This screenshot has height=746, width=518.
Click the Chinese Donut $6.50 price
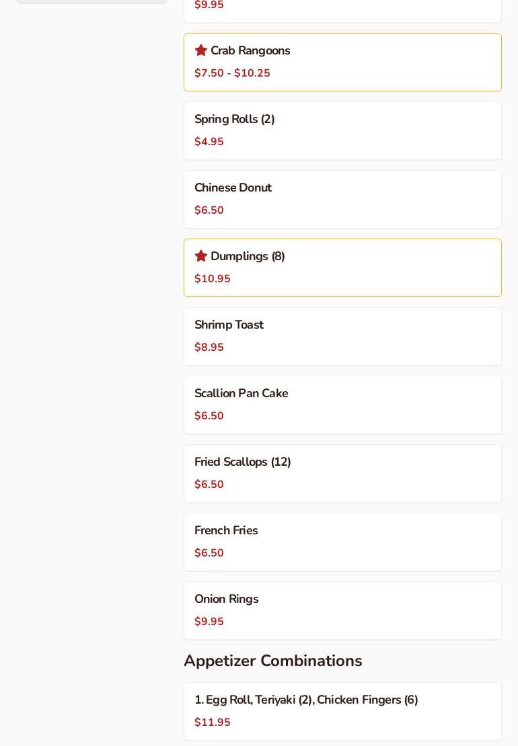click(209, 210)
